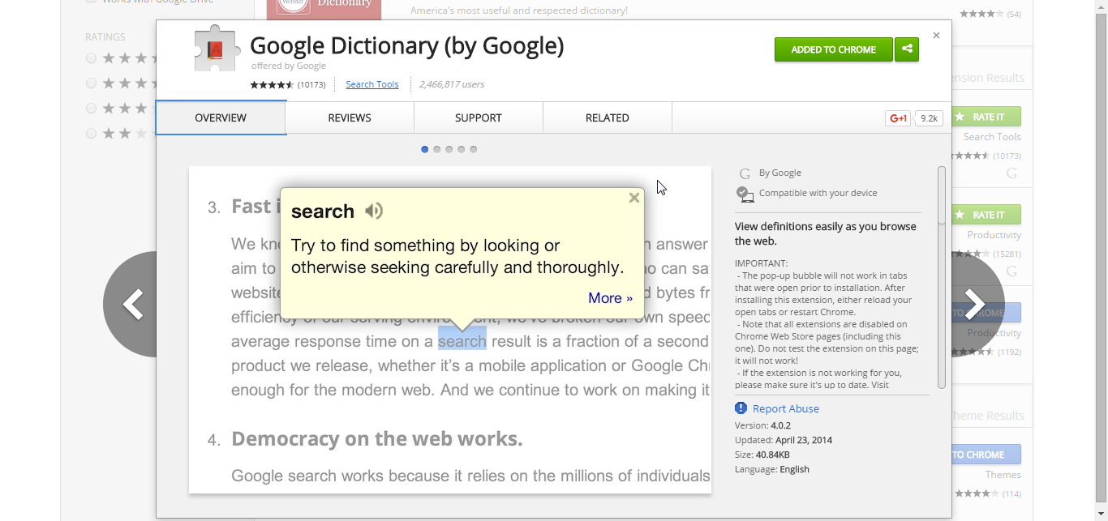1108x521 pixels.
Task: Open the "Search Tools" link under the title
Action: click(371, 83)
